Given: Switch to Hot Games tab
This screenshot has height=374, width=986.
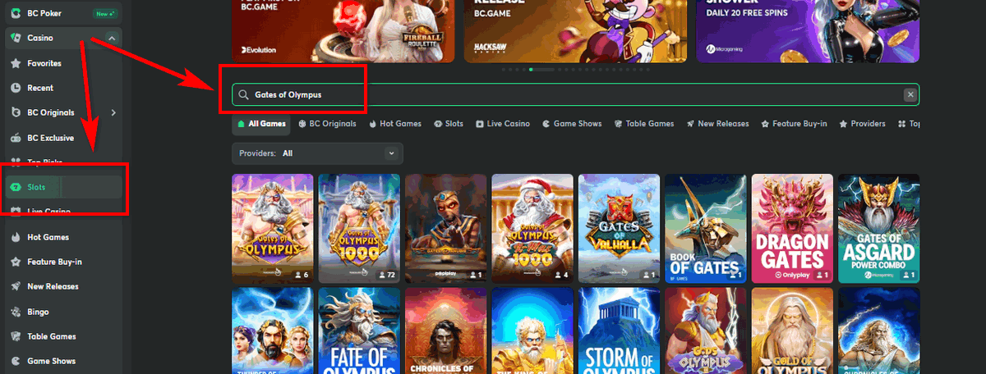Looking at the screenshot, I should (x=394, y=124).
